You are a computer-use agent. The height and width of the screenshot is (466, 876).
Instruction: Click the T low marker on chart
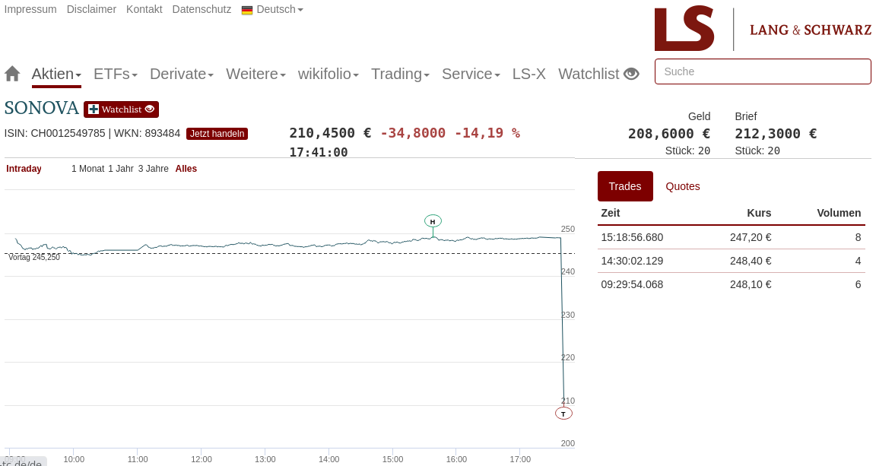(x=563, y=414)
